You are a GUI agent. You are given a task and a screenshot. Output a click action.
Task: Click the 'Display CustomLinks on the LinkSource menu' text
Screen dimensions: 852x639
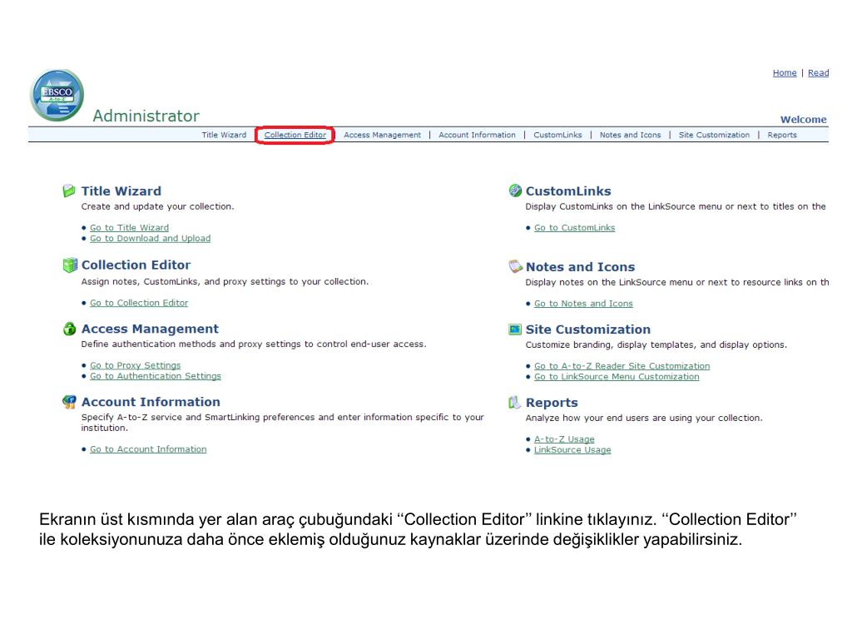click(x=676, y=206)
